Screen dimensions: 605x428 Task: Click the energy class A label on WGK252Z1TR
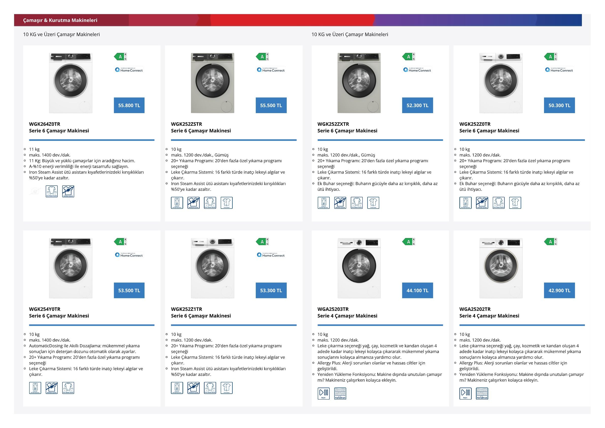262,241
